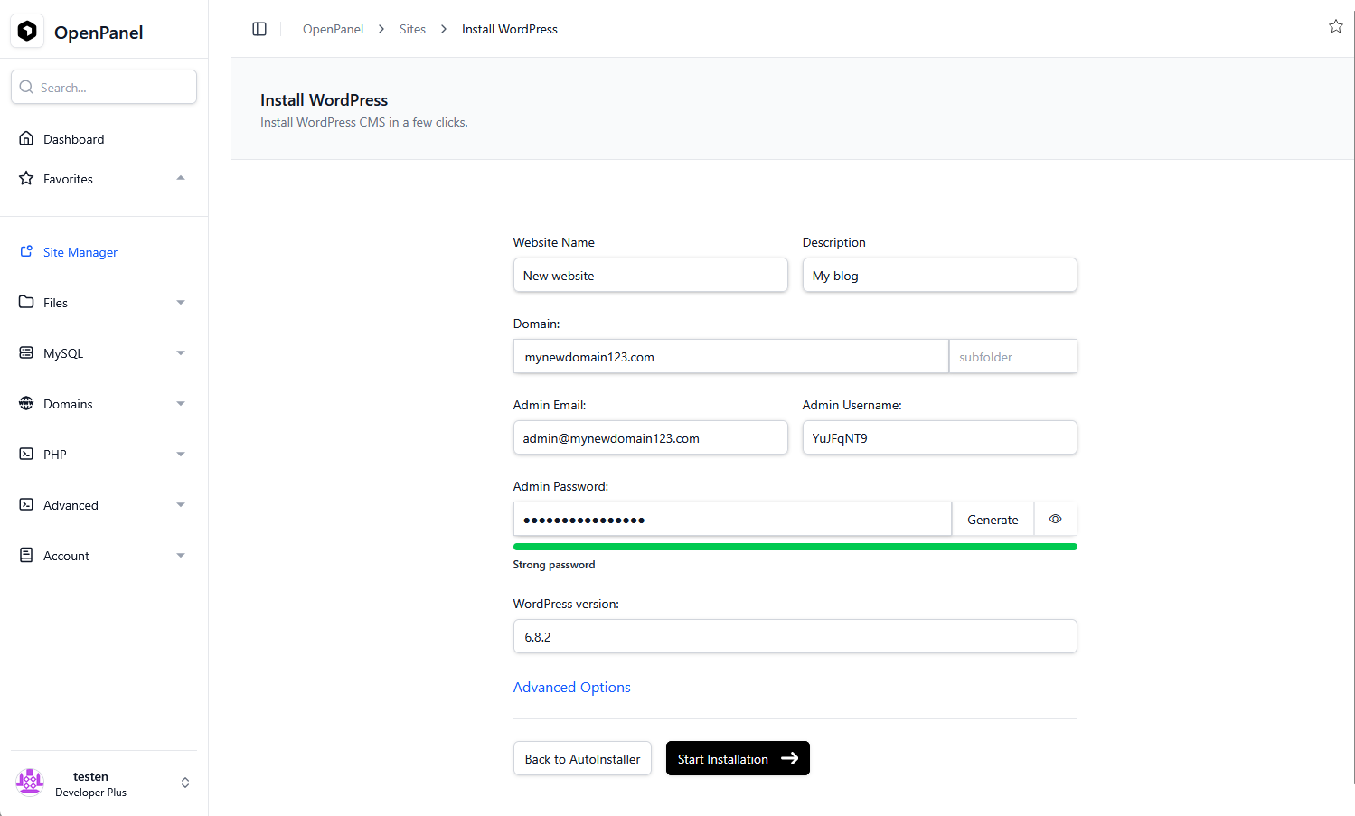Screen dimensions: 1355x816
Task: Click the Dashboard home icon
Action: [x=26, y=138]
